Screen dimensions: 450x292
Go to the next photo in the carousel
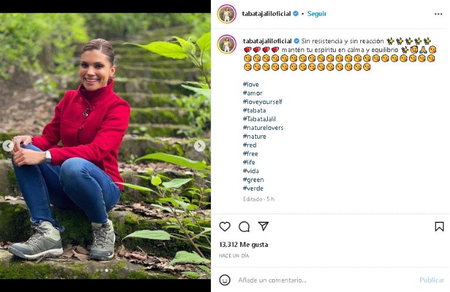coord(200,146)
